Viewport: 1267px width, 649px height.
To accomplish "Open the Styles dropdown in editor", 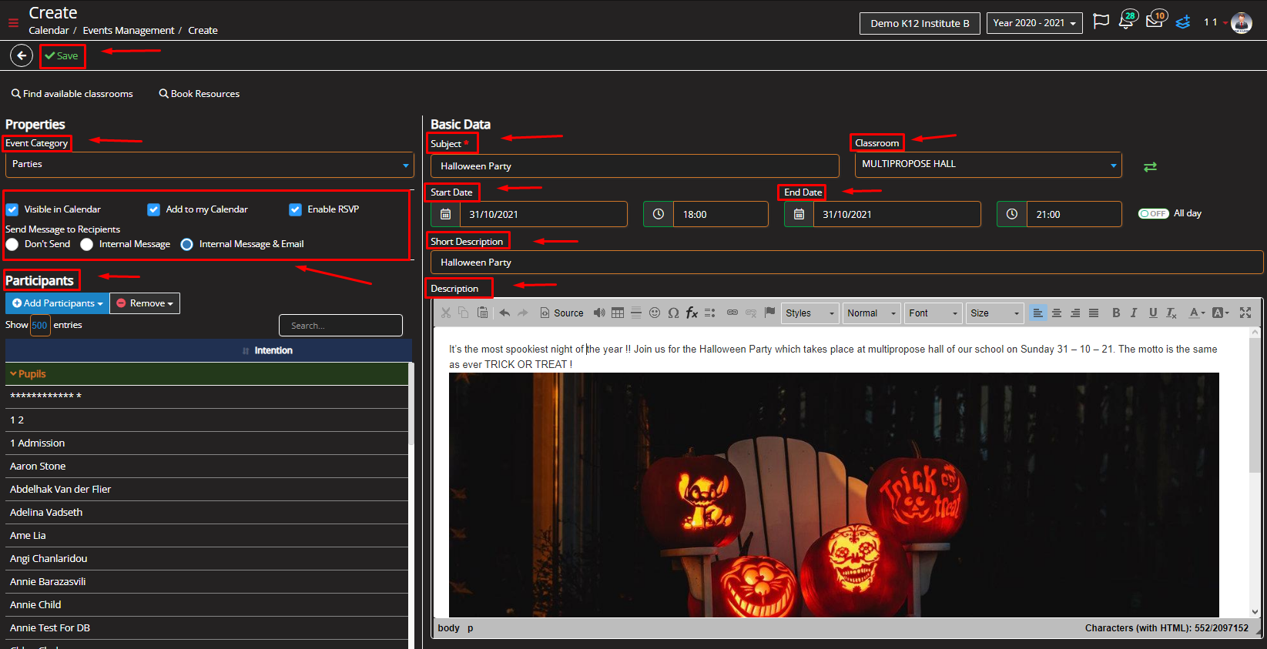I will tap(810, 313).
